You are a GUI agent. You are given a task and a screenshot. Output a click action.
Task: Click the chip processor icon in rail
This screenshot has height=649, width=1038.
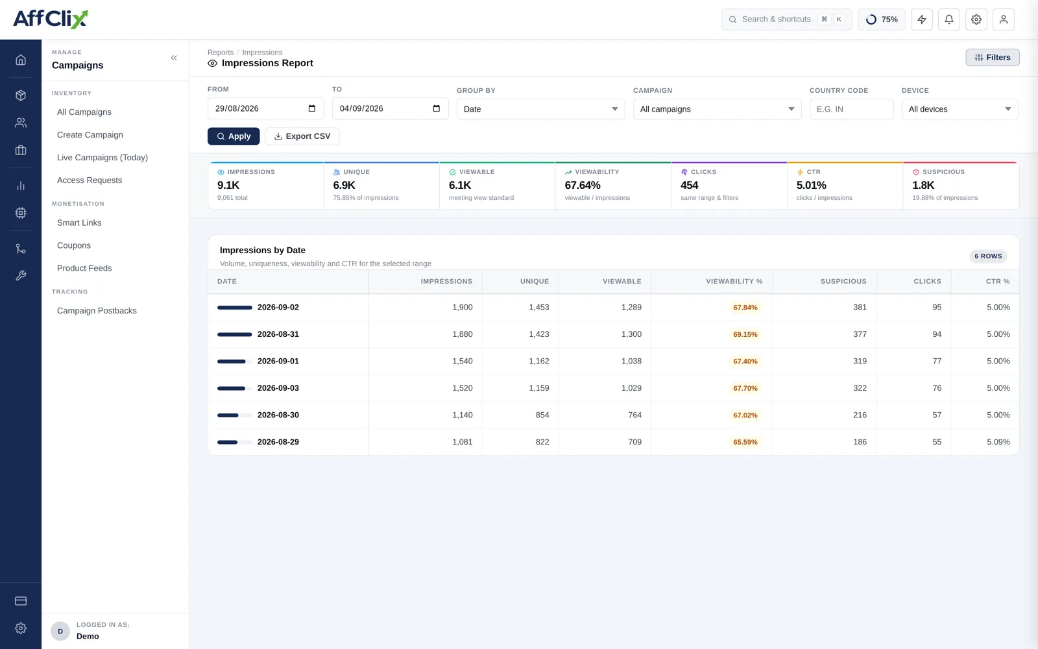coord(21,213)
